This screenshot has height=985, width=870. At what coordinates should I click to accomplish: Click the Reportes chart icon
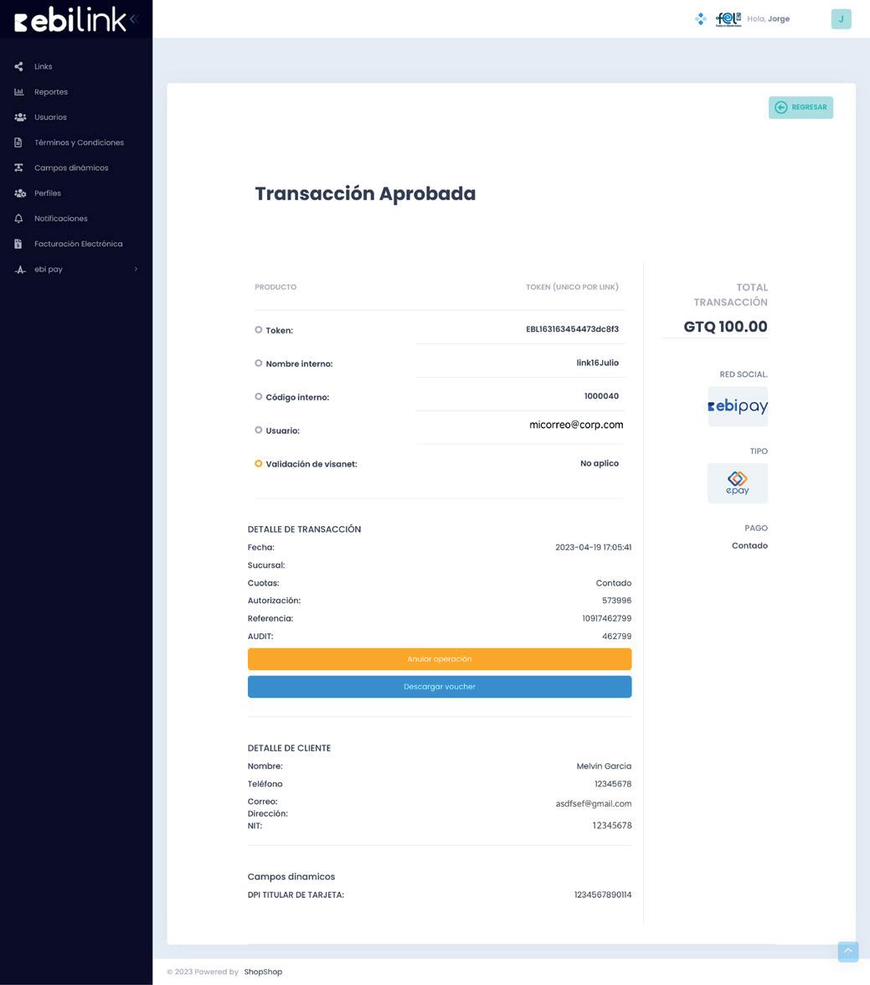coord(19,92)
